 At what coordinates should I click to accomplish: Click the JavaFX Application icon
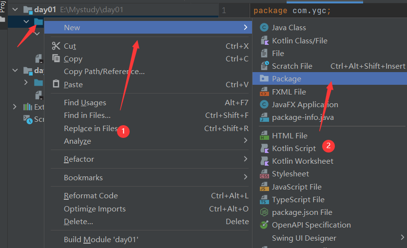264,104
